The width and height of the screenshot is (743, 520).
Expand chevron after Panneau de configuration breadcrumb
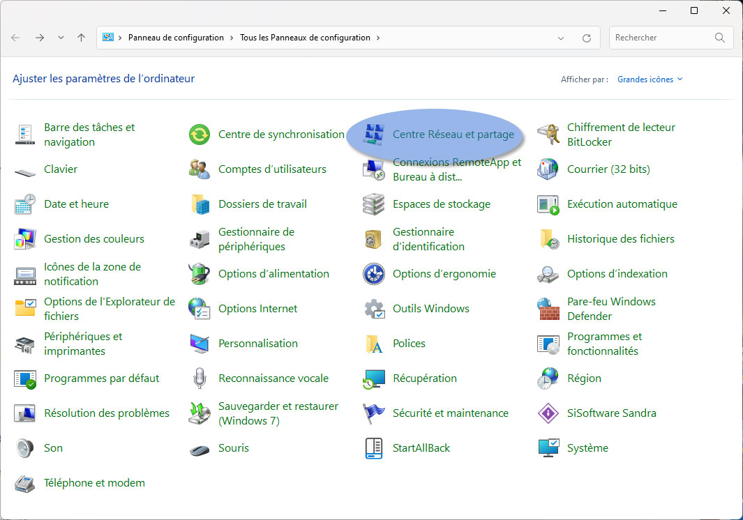[232, 38]
